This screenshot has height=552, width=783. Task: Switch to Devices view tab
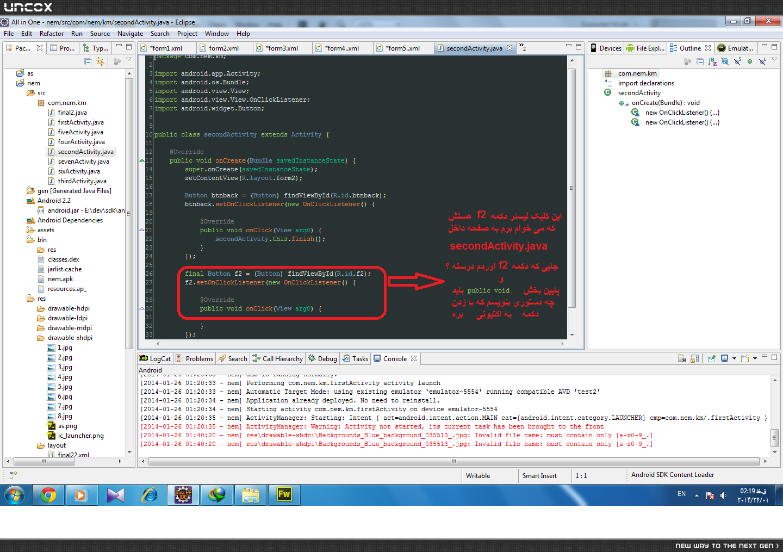click(x=605, y=48)
